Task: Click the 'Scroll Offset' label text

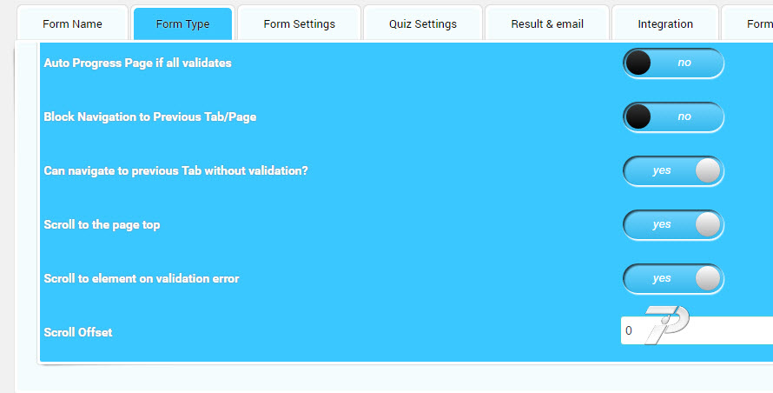Action: (x=78, y=332)
